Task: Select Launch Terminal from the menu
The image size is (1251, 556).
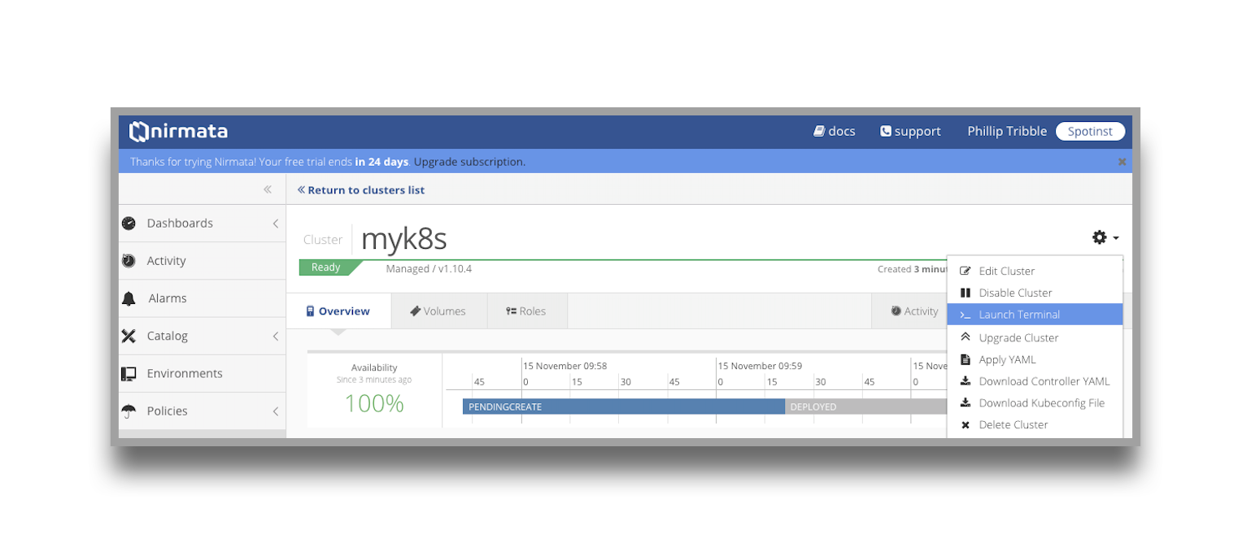Action: (1019, 315)
